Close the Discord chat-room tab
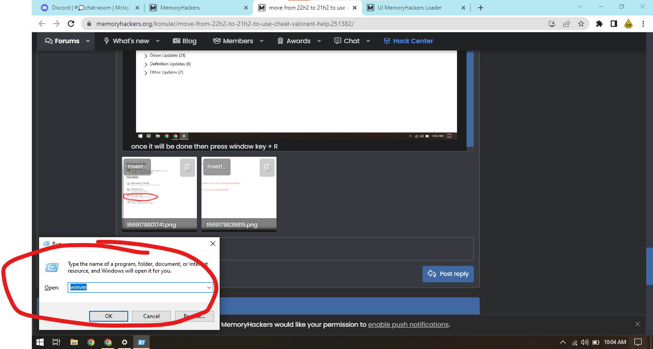The width and height of the screenshot is (653, 349). [137, 8]
